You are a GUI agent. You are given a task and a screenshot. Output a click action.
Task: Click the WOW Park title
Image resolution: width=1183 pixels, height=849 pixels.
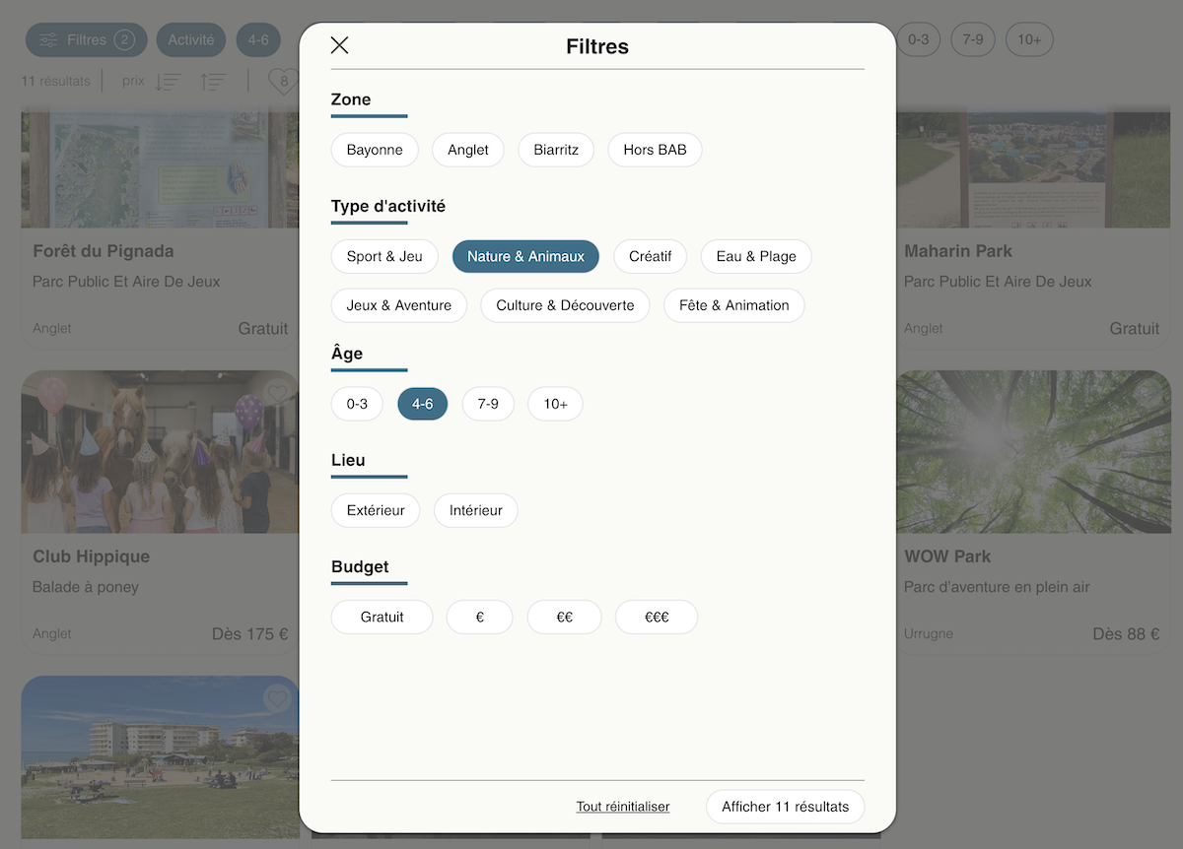point(947,556)
